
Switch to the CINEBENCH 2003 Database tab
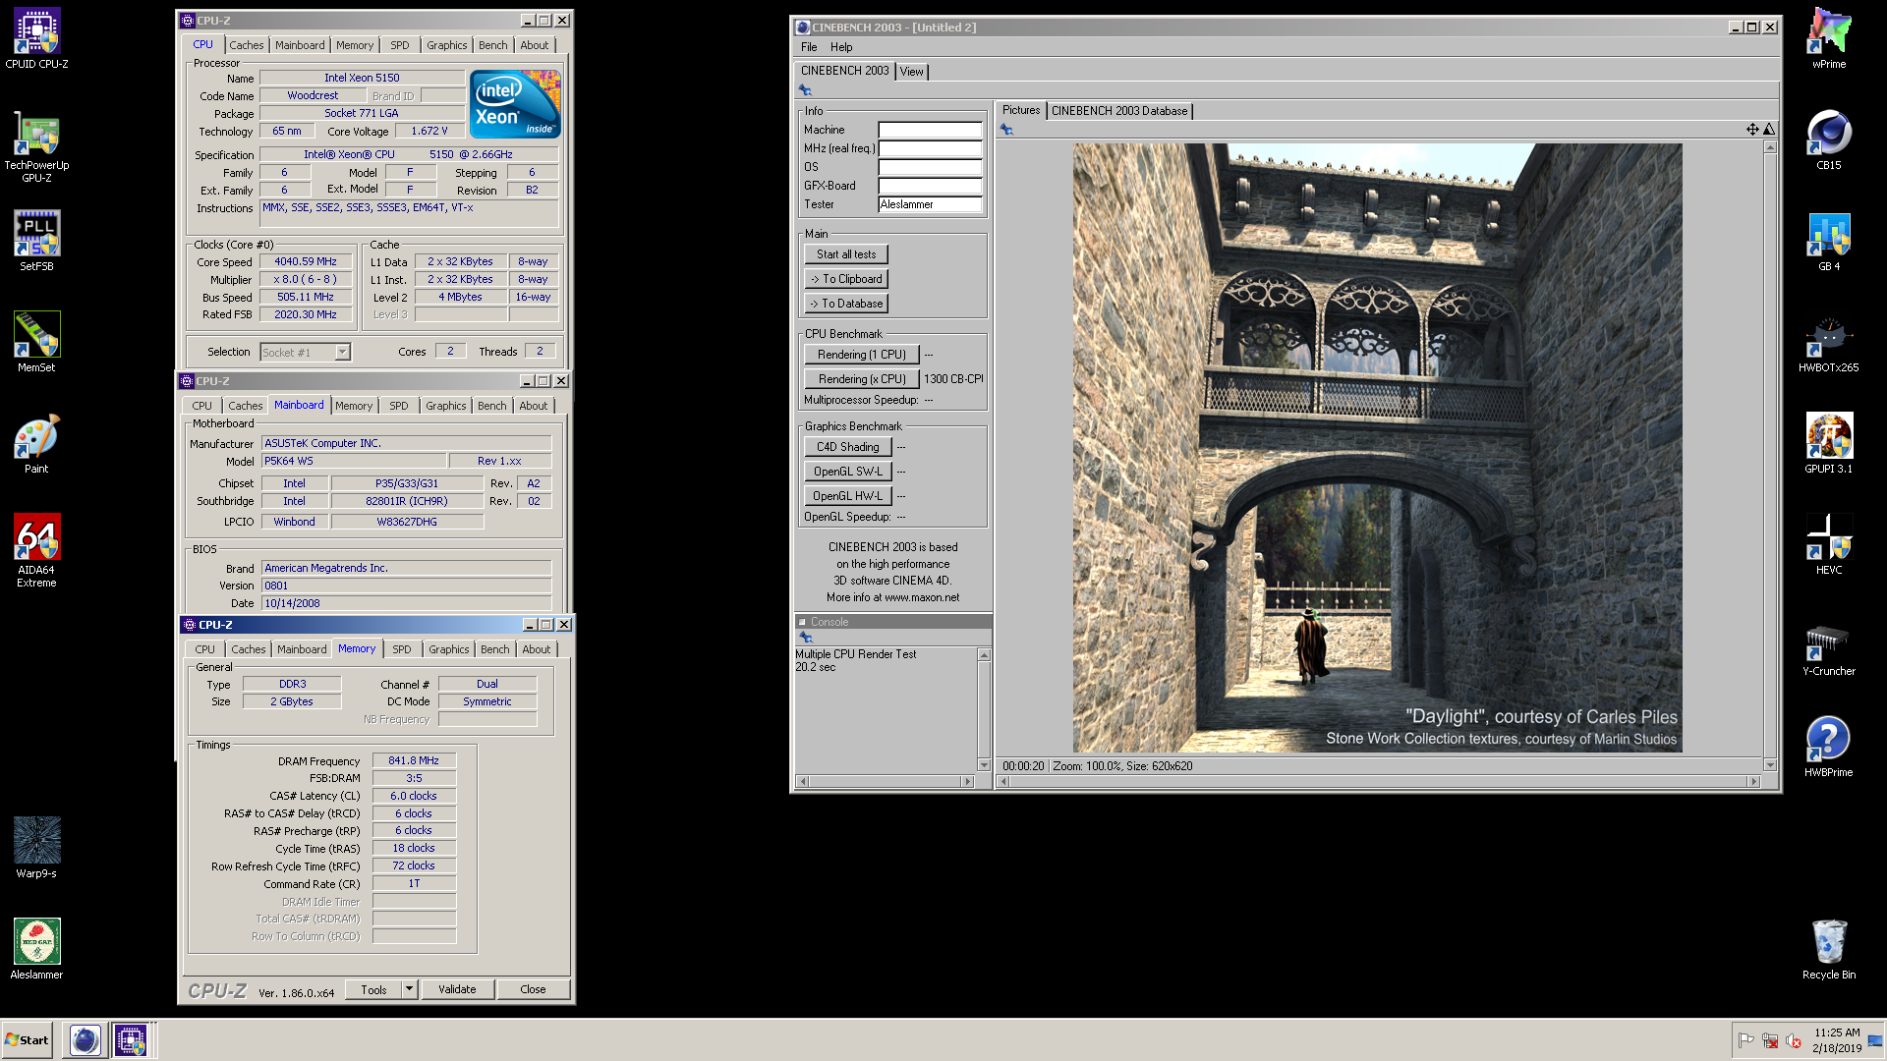click(x=1119, y=111)
